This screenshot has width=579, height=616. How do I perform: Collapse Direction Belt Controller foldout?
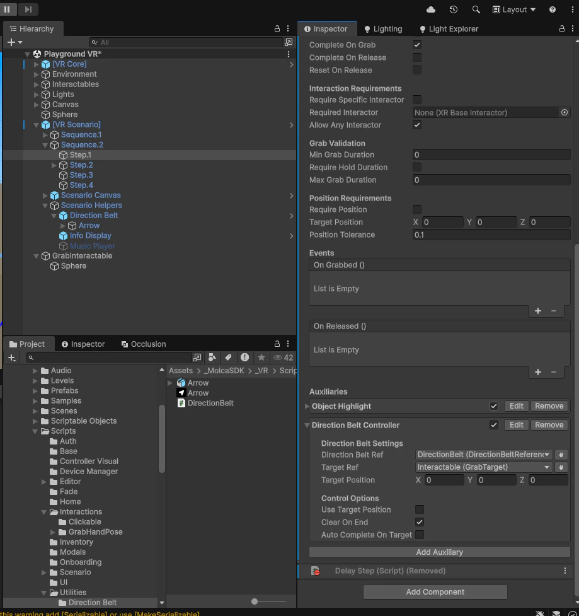pos(307,425)
